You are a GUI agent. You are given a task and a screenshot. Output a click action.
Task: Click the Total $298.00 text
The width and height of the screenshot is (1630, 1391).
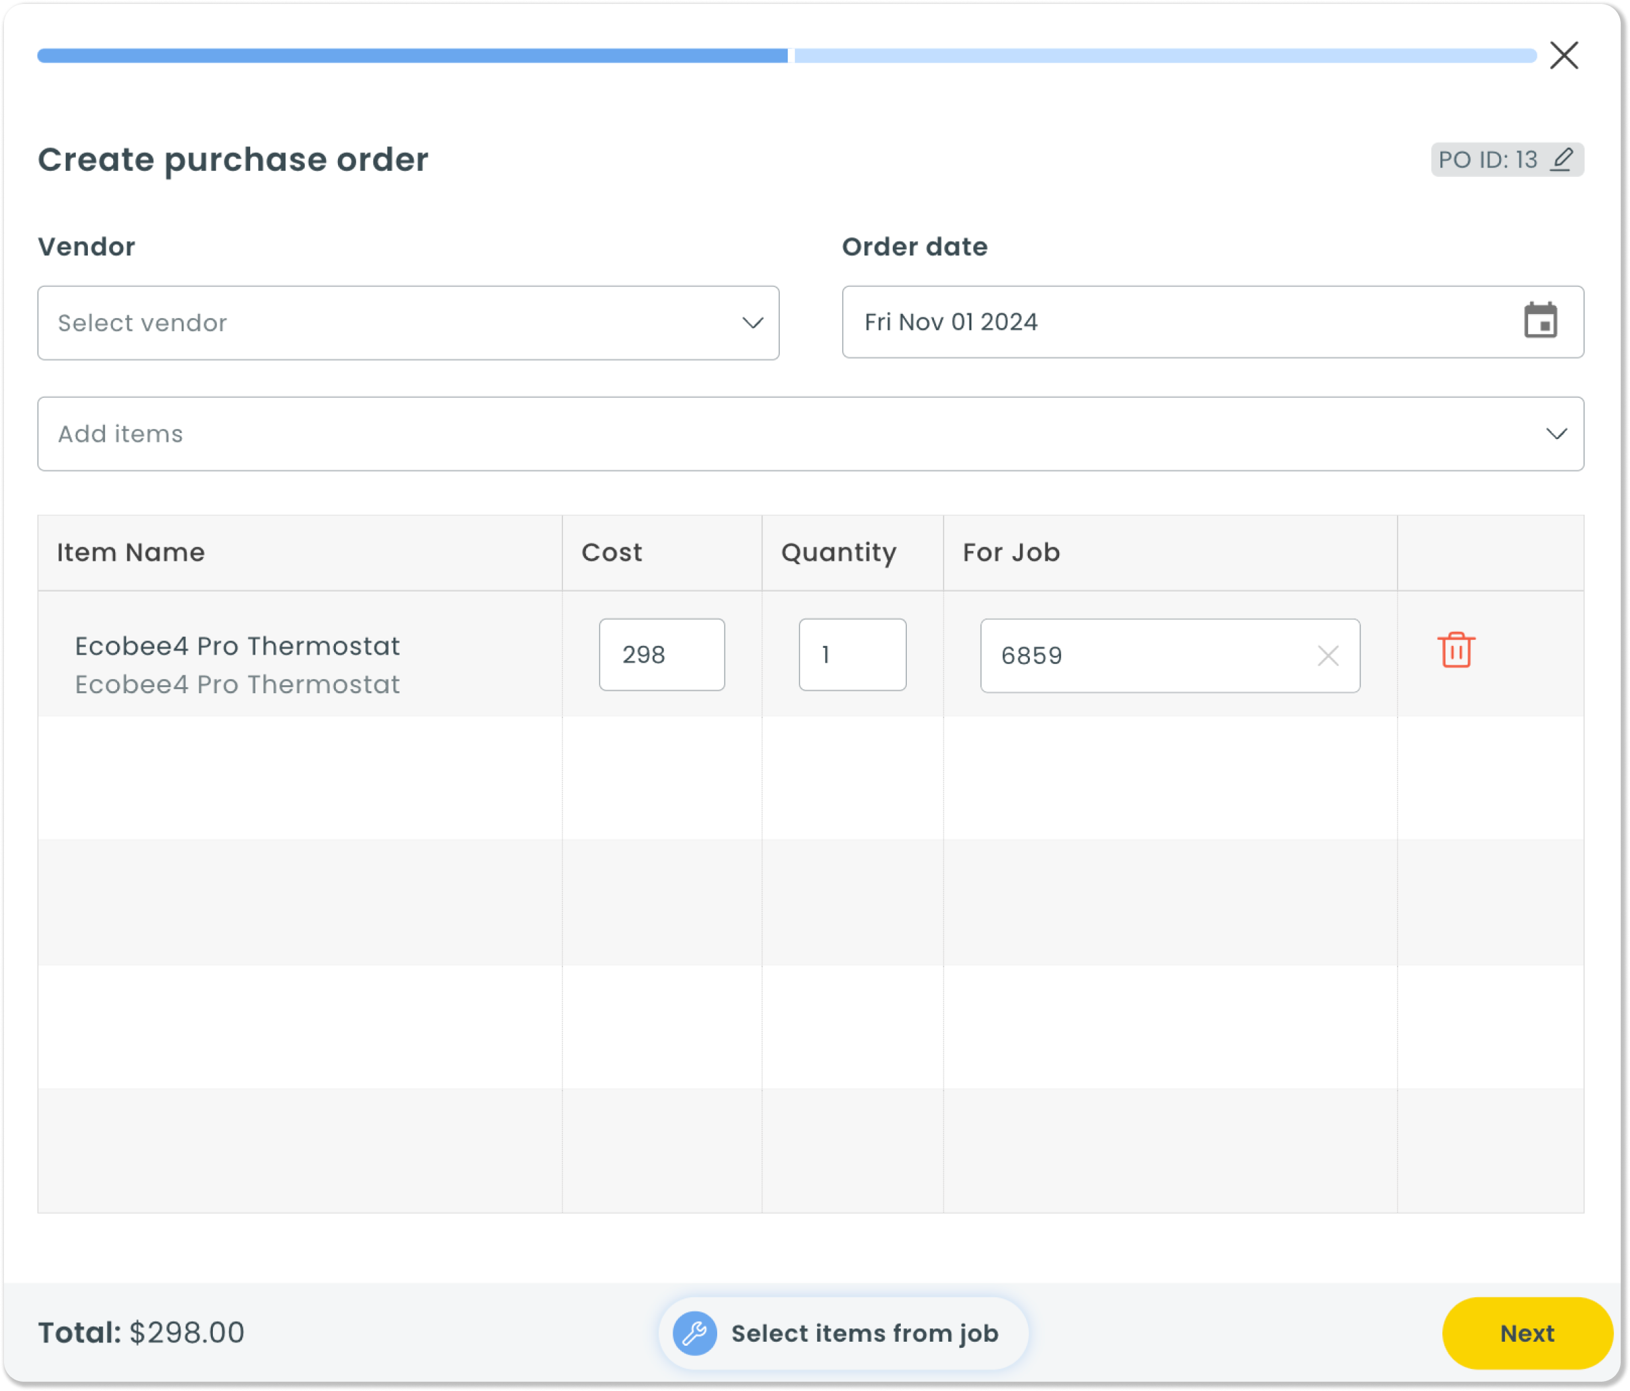pyautogui.click(x=141, y=1332)
